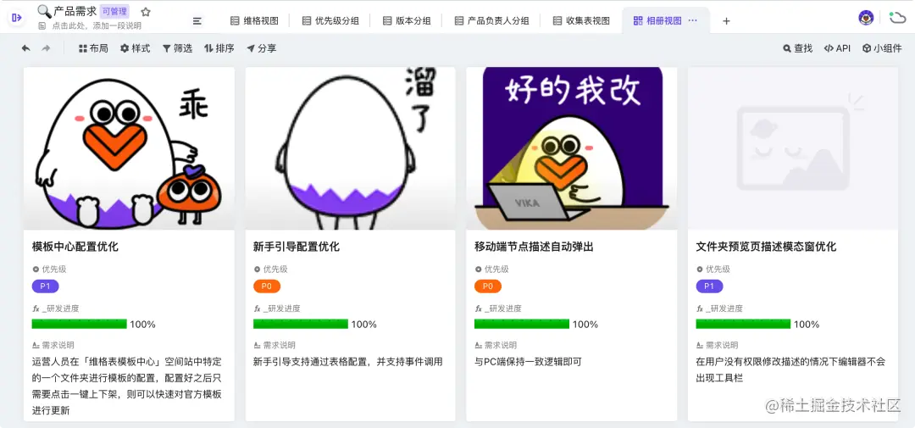Open the view list hamburger icon
Image resolution: width=915 pixels, height=428 pixels.
[197, 21]
